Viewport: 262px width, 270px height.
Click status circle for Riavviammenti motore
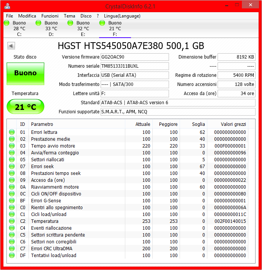click(x=12, y=187)
